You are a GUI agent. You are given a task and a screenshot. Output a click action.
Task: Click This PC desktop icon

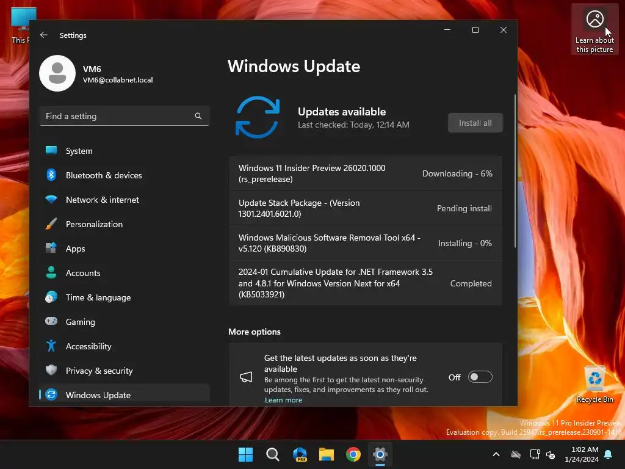[20, 26]
